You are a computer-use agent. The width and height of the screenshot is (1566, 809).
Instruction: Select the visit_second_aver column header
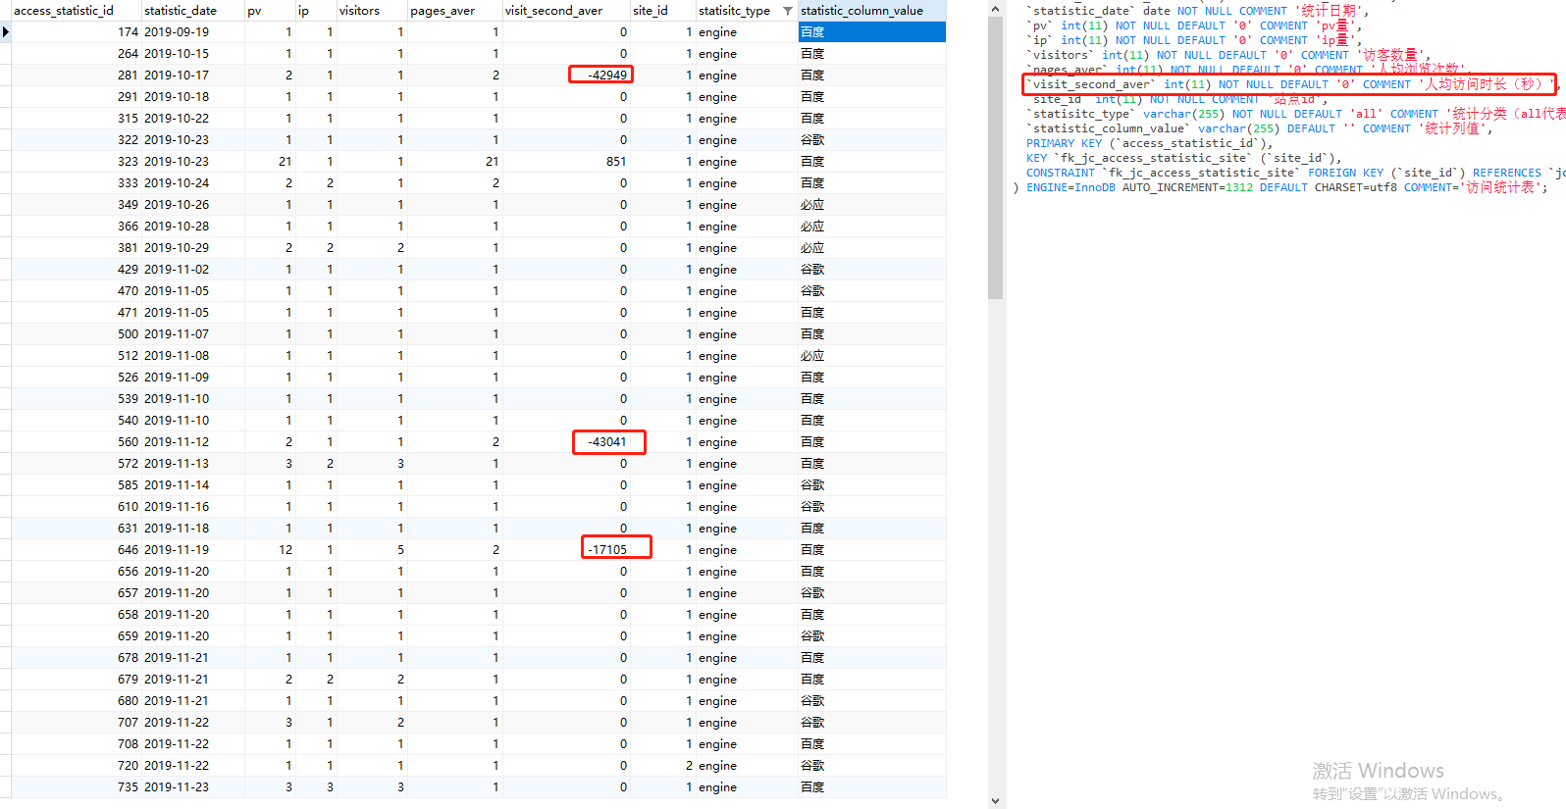pos(553,11)
